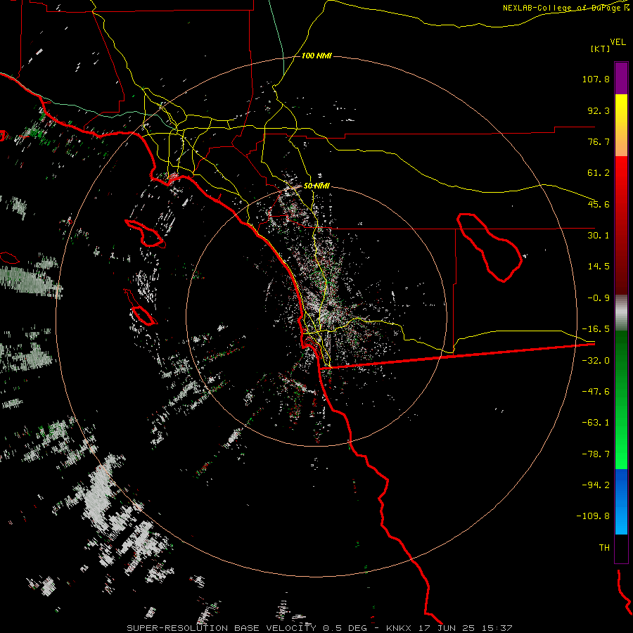633x633 pixels.
Task: Click the -47.6 velocity scale value
Action: pyautogui.click(x=596, y=392)
